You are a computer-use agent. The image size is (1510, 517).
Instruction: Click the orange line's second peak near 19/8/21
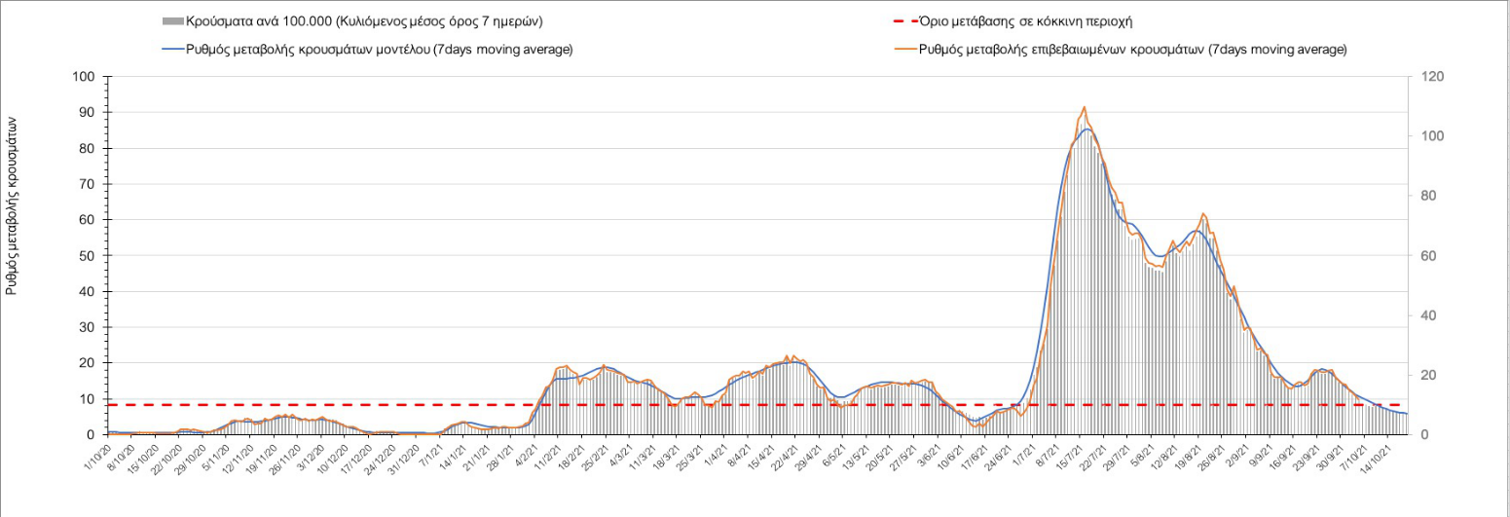1203,213
